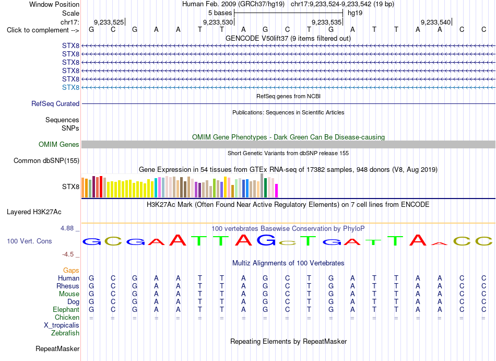The width and height of the screenshot is (496, 361).
Task: Click the 9,233,535 position marker
Action: [x=326, y=22]
